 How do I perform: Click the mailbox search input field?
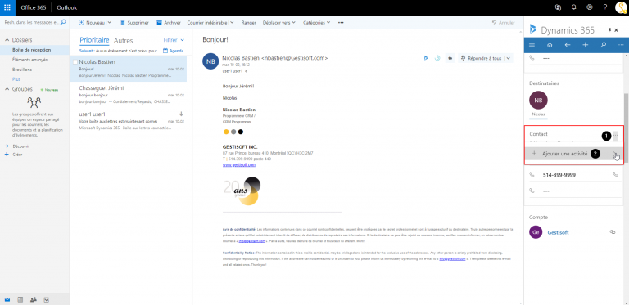31,22
